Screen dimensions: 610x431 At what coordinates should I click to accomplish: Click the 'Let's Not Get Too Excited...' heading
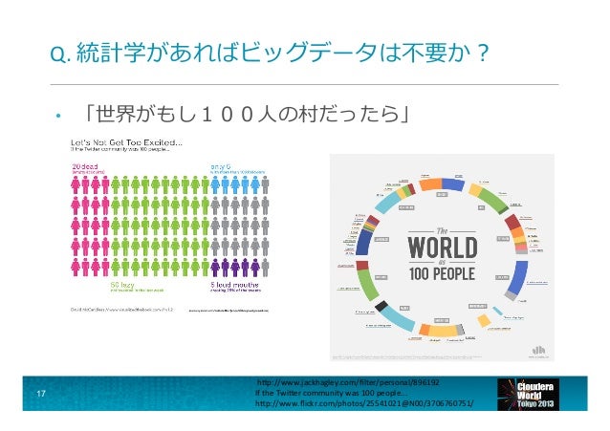pyautogui.click(x=126, y=142)
